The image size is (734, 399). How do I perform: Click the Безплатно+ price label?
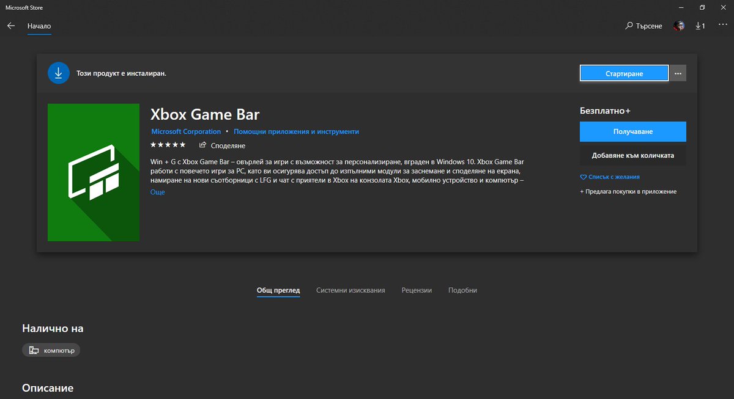pos(605,111)
